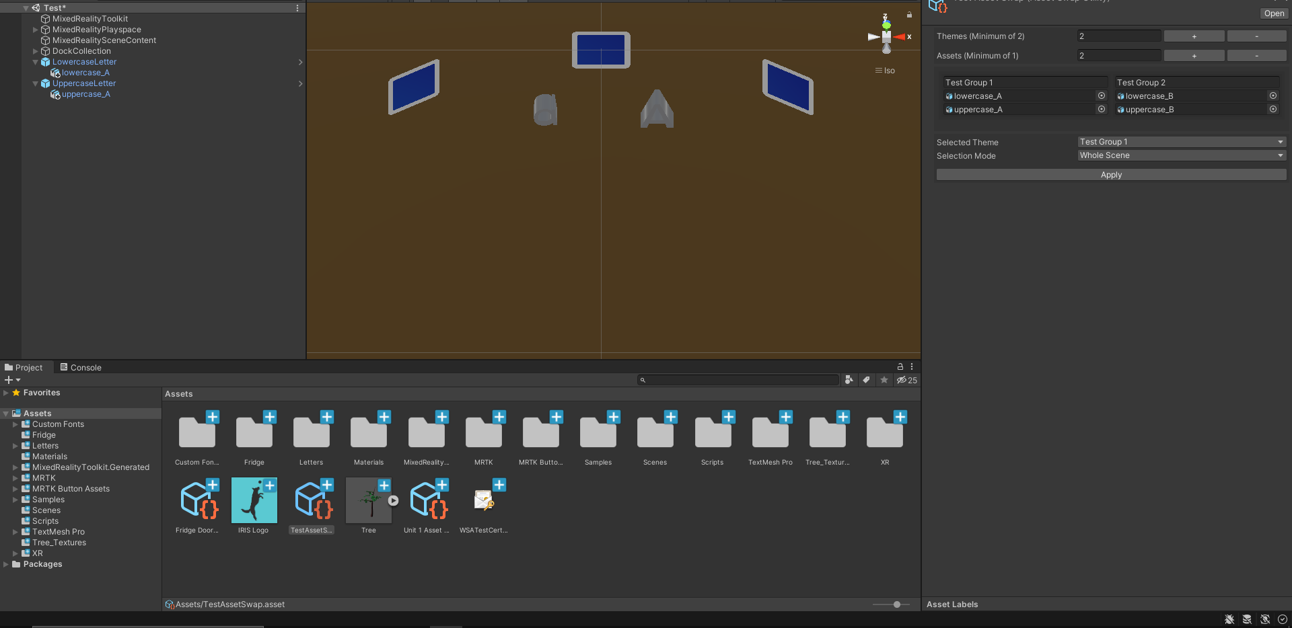Click the Open button in Inspector header
Viewport: 1292px width, 628px height.
(x=1274, y=13)
